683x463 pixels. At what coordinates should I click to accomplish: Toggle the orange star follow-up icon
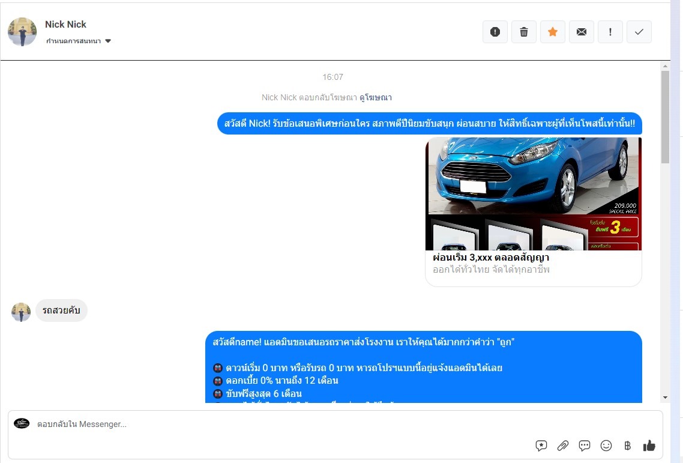pos(552,32)
